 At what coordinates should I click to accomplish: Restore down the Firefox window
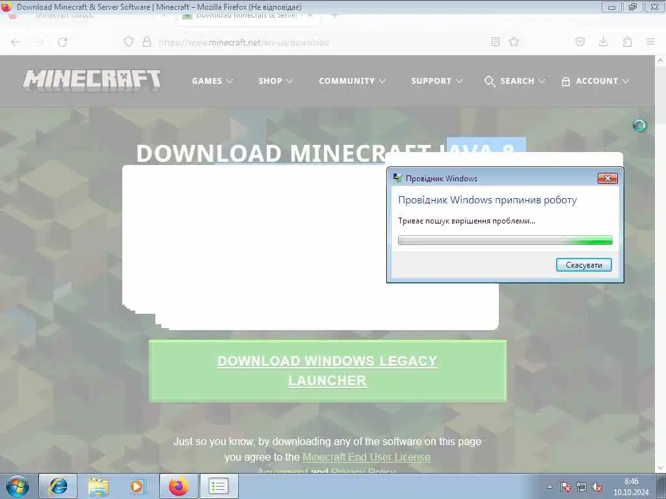[632, 6]
